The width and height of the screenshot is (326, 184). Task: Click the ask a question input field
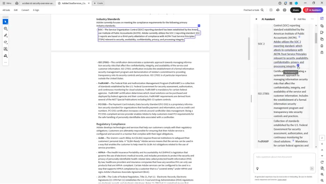285,157
